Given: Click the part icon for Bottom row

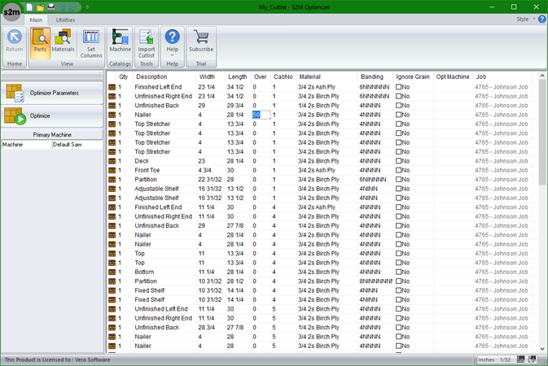Looking at the screenshot, I should 112,272.
